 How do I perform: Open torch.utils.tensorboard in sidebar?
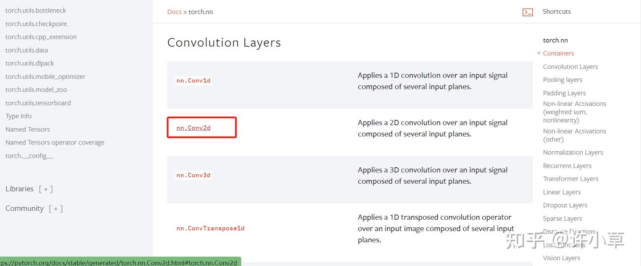pyautogui.click(x=38, y=103)
